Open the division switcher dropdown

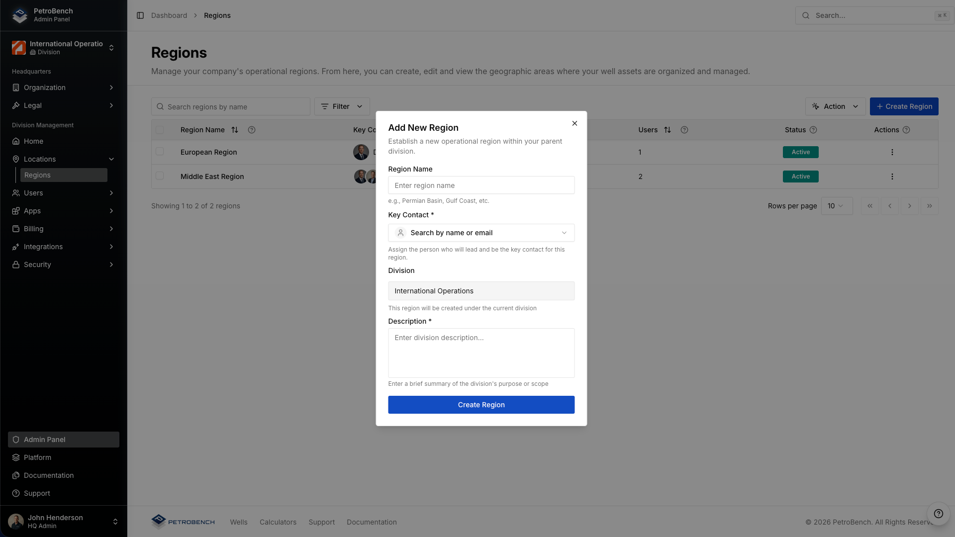pos(64,48)
